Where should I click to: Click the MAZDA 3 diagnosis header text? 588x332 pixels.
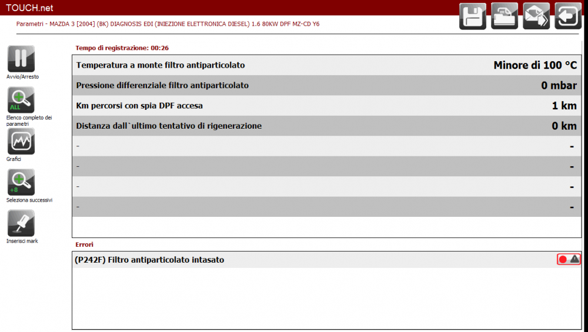tap(168, 24)
